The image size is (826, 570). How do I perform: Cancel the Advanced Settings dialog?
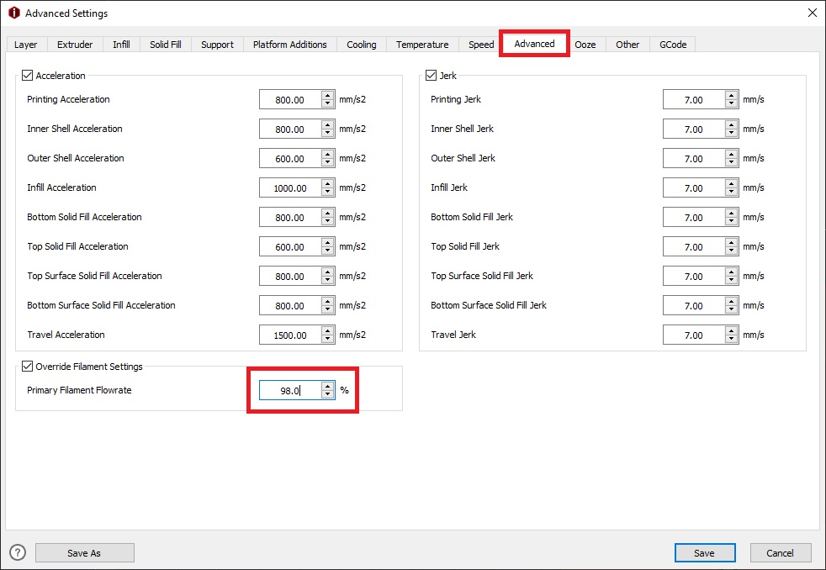[x=780, y=552]
